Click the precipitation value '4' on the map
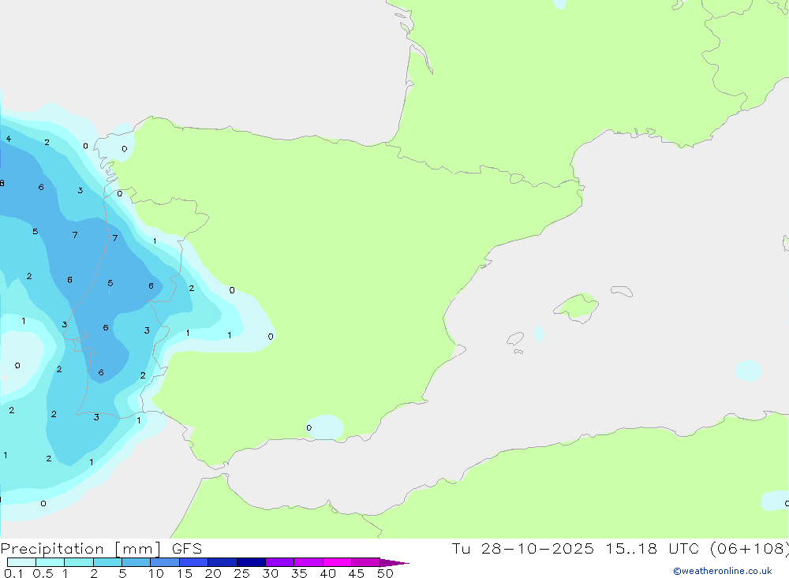The width and height of the screenshot is (789, 578). [x=9, y=139]
